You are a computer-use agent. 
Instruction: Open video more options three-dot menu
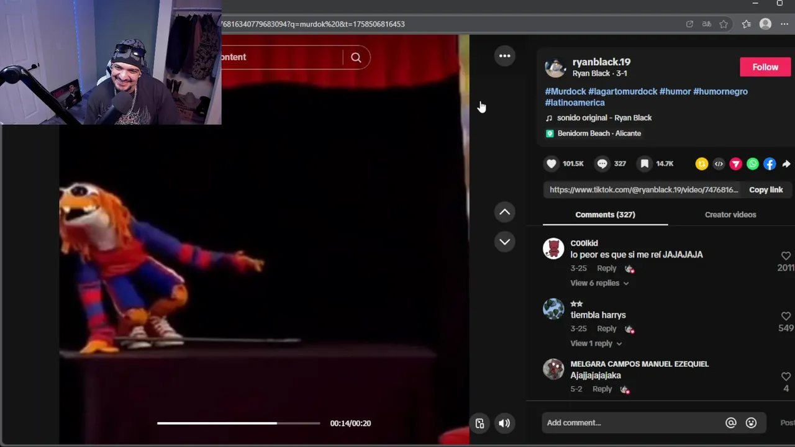click(505, 56)
